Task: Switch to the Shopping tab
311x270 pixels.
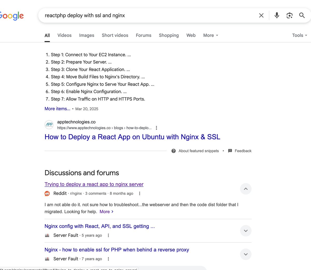Action: tap(169, 35)
